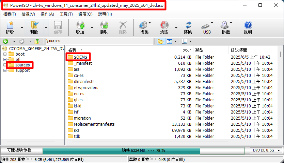
Task: Toggle the folder tree view icon
Action: [x=160, y=41]
